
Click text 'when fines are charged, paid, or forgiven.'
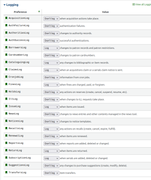(x=82, y=85)
